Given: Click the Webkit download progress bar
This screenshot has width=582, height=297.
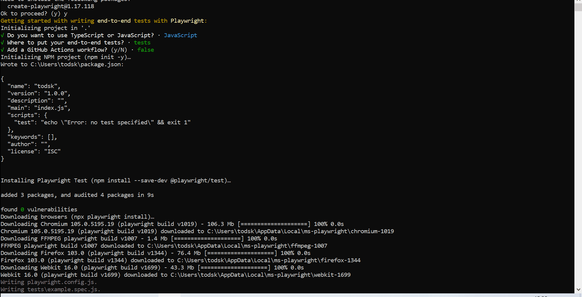Looking at the screenshot, I should click(x=234, y=268).
